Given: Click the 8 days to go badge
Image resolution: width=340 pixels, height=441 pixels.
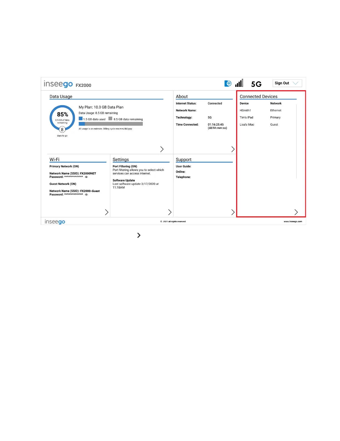Looking at the screenshot, I should click(62, 130).
